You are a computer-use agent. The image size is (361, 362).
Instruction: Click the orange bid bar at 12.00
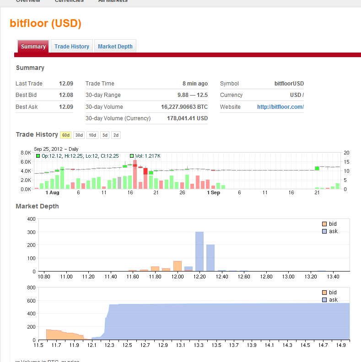point(178,266)
